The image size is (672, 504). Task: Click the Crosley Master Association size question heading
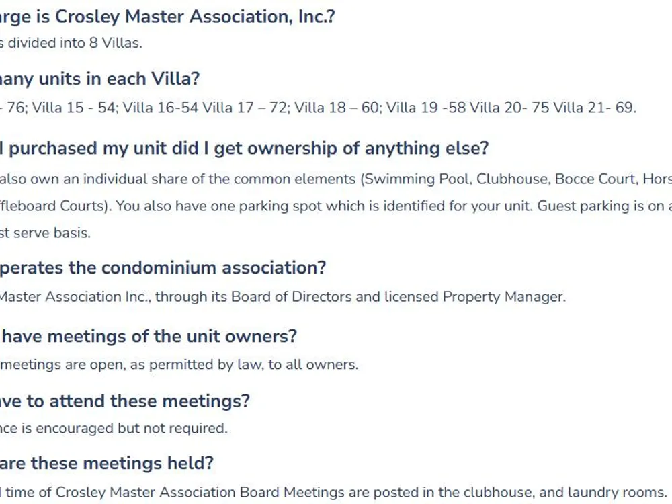pos(167,17)
